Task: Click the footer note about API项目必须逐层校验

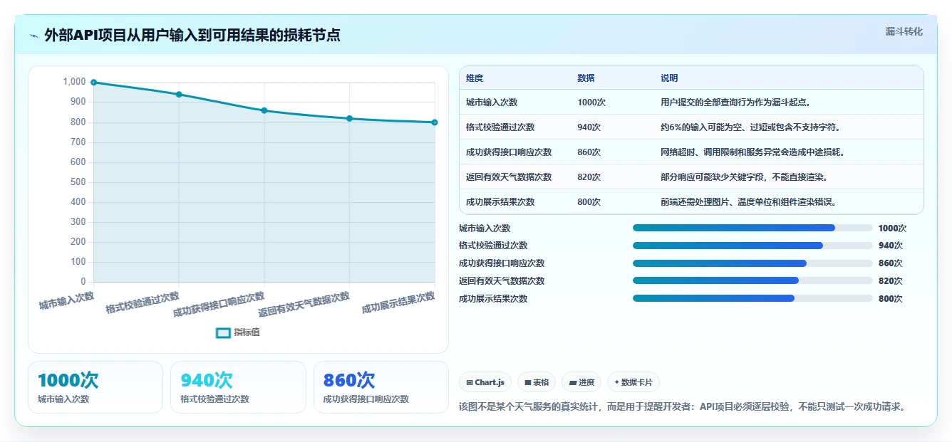Action: (683, 407)
